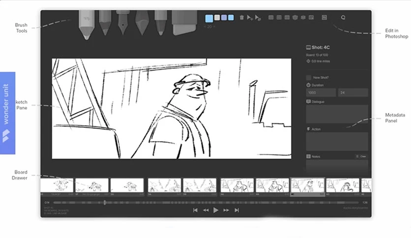Click inside the Notes text area

pyautogui.click(x=337, y=166)
